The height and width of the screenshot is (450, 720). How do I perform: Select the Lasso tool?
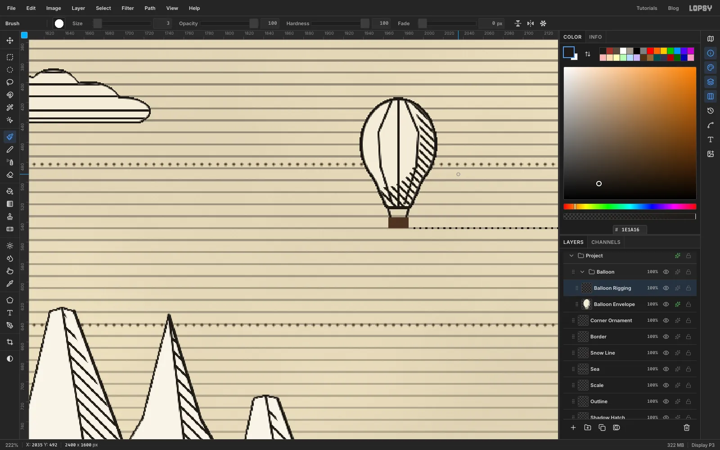(x=10, y=82)
